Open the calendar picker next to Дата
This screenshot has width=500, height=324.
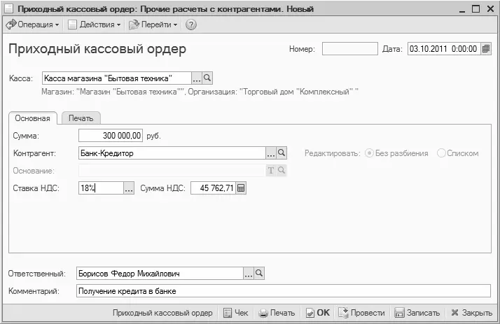coord(486,49)
